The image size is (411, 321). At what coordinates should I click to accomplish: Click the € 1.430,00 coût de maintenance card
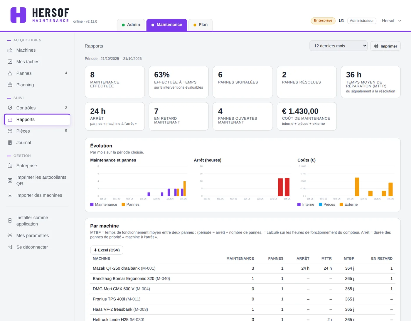click(x=307, y=116)
